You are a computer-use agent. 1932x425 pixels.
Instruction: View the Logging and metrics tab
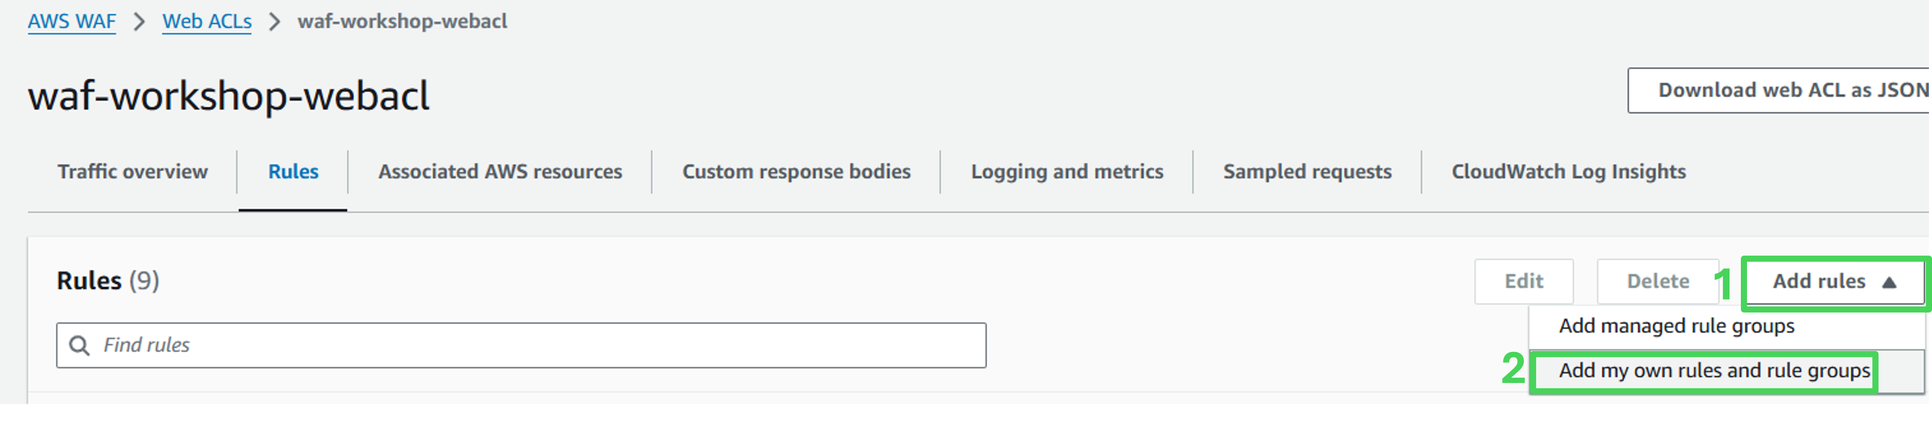[x=1067, y=172]
